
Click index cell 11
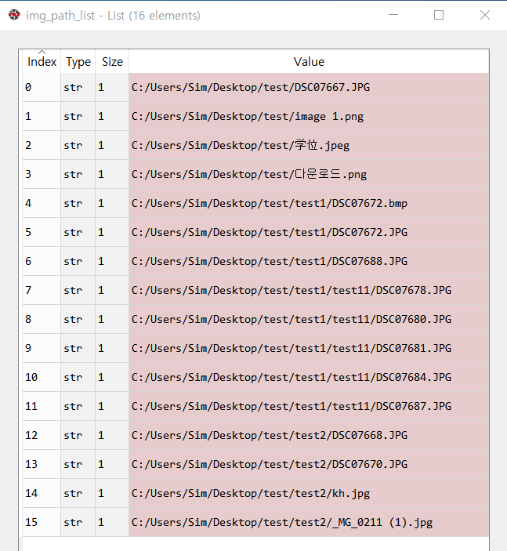coord(42,406)
